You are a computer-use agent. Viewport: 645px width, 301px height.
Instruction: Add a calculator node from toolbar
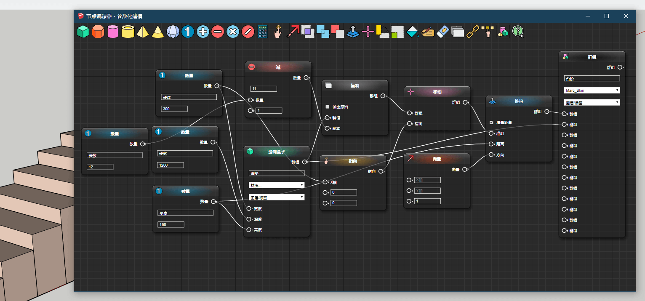point(262,32)
